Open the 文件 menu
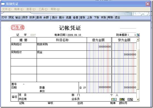The width and height of the screenshot is (153, 108). pyautogui.click(x=7, y=9)
